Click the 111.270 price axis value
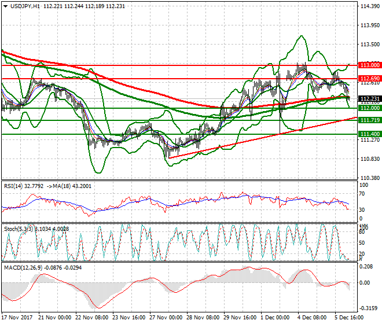Image resolution: width=382 pixels, height=324 pixels. [x=370, y=140]
